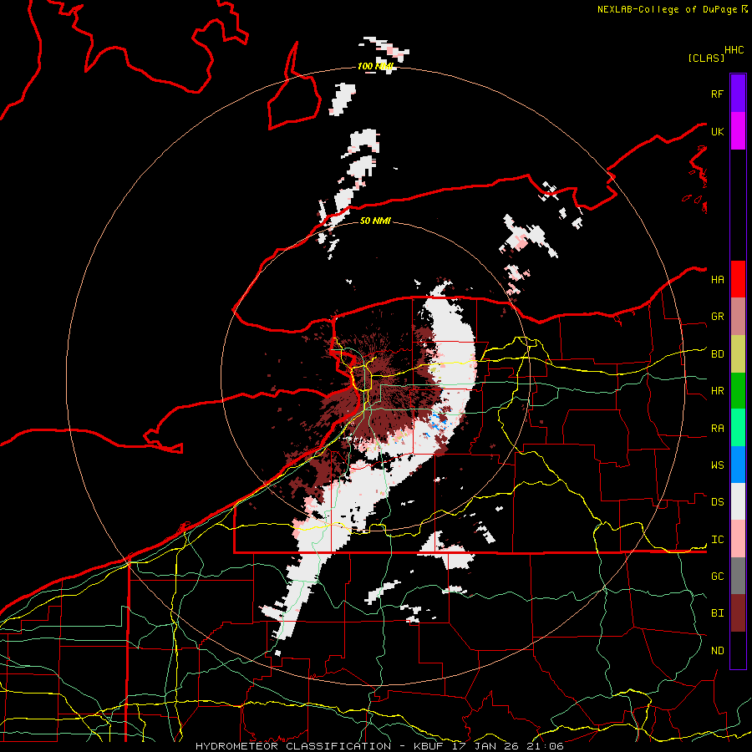Select the BD yellow legend block

(738, 354)
